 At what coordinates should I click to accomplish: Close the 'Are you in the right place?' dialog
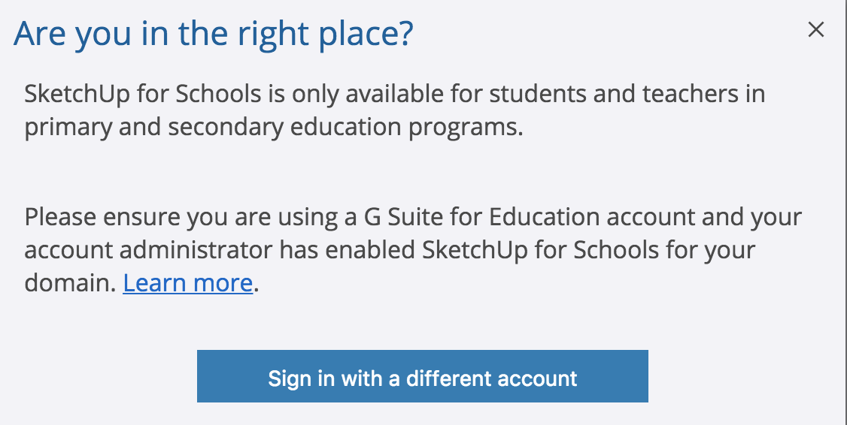816,30
